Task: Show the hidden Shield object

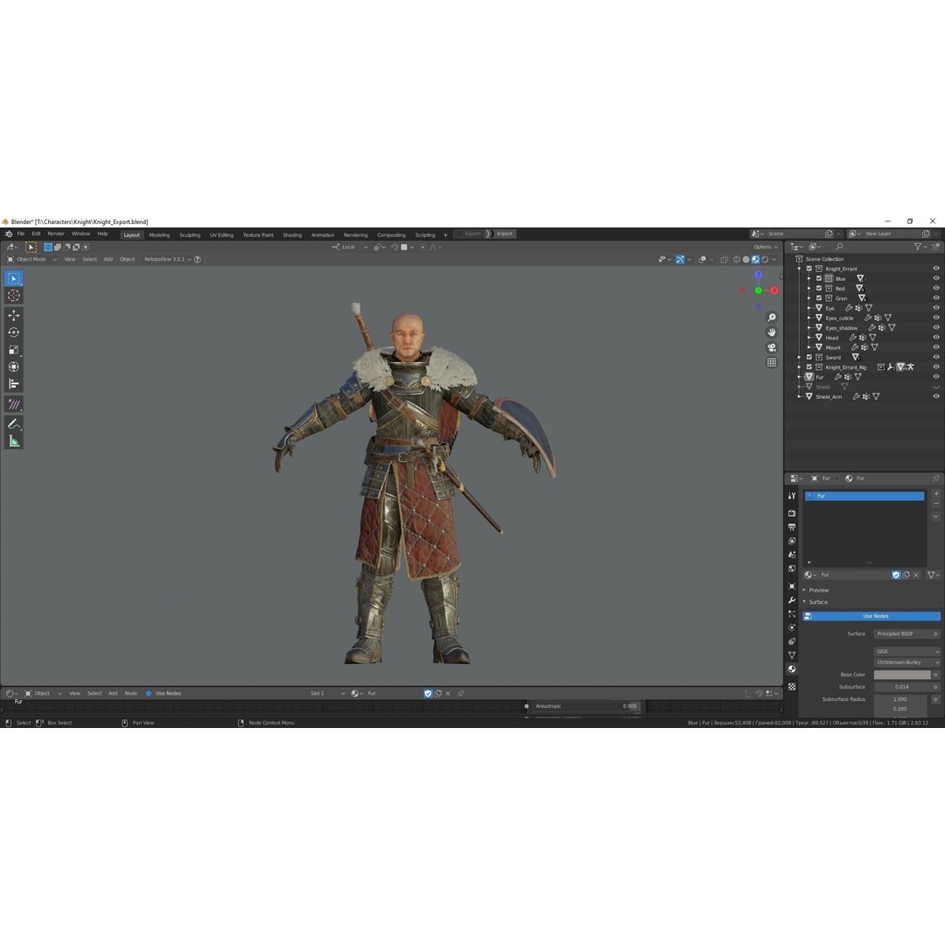Action: point(936,387)
